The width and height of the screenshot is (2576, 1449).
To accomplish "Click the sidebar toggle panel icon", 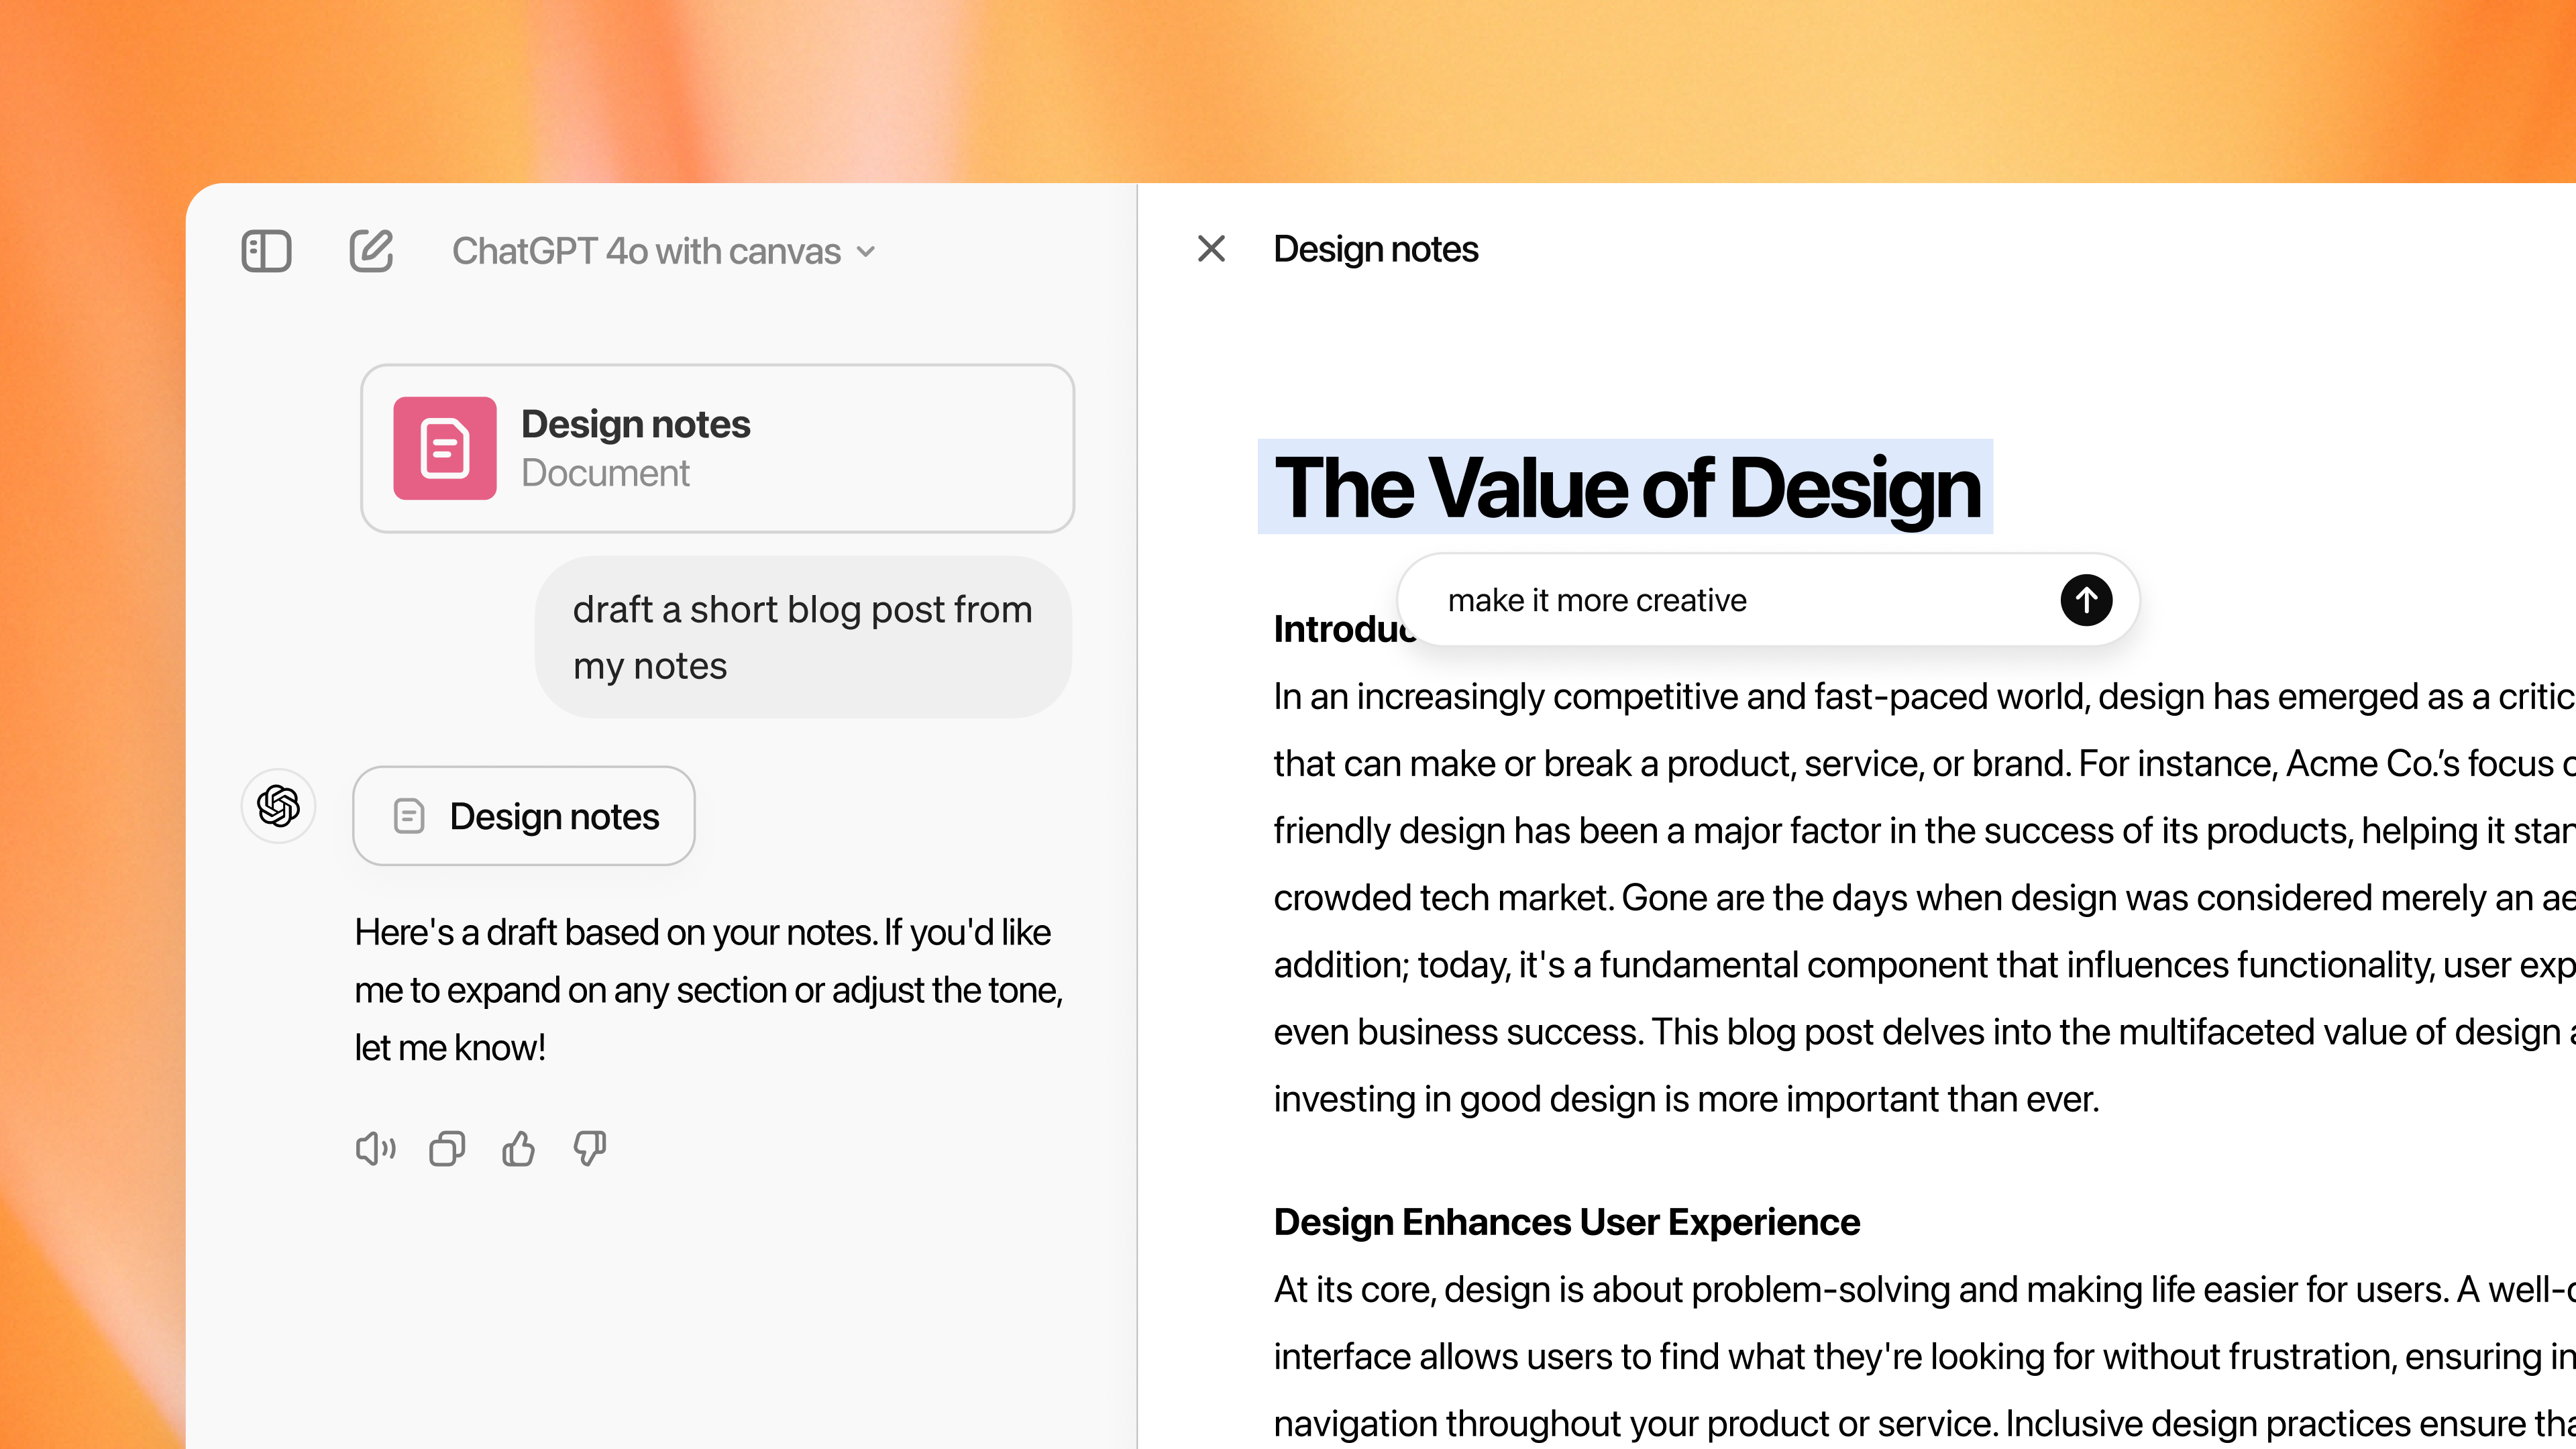I will coord(267,250).
